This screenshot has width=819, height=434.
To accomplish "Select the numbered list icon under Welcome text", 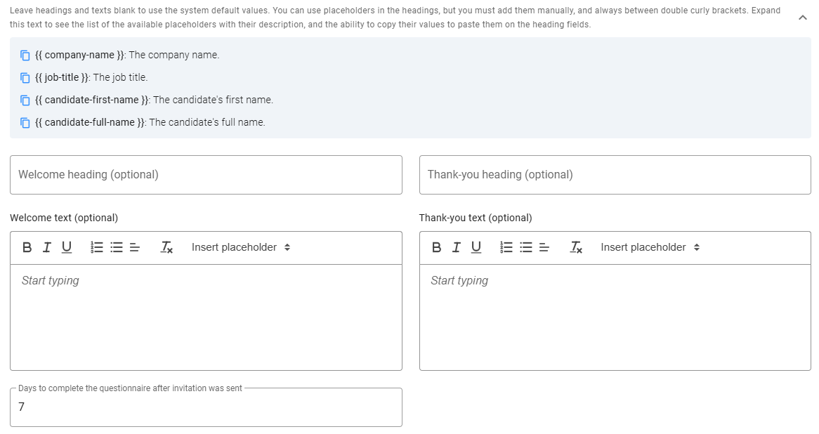I will [x=96, y=247].
